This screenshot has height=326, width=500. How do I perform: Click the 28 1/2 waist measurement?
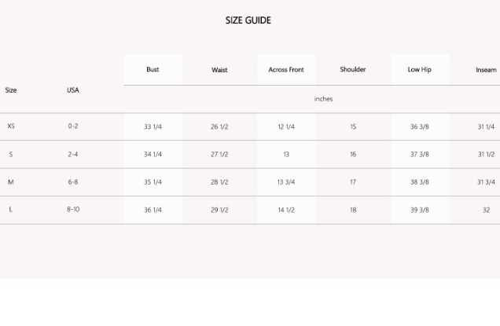coord(219,182)
